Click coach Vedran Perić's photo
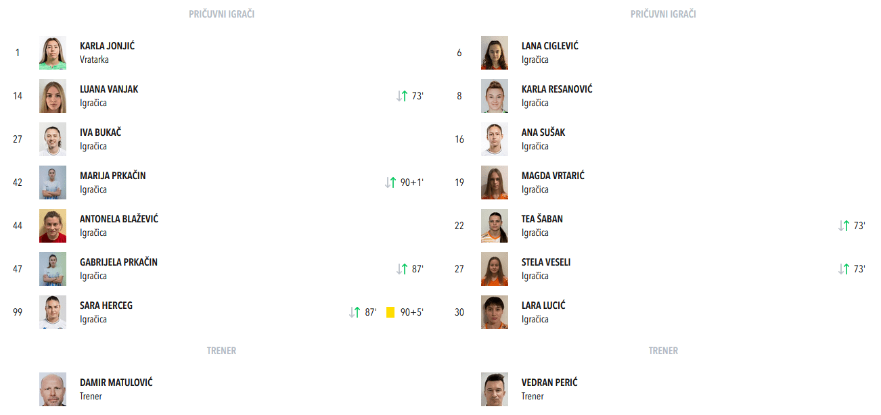 [x=495, y=389]
